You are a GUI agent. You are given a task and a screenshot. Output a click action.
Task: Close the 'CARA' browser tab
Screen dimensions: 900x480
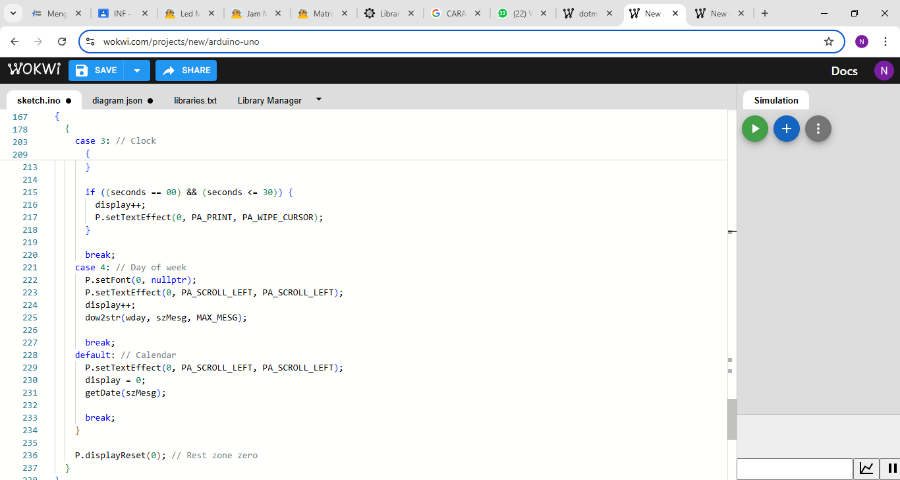476,13
